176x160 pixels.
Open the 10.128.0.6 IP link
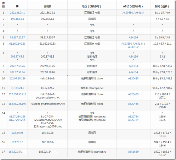[17, 142]
